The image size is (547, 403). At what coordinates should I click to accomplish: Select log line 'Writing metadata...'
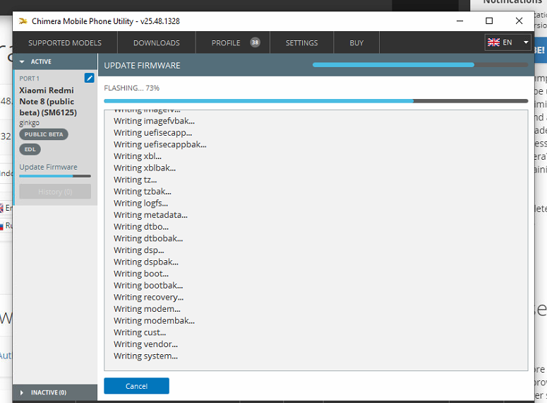point(151,215)
